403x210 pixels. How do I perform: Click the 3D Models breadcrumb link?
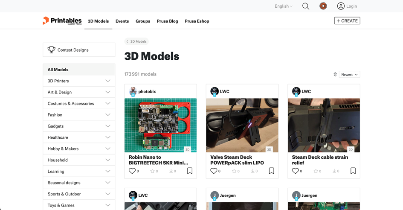click(136, 41)
